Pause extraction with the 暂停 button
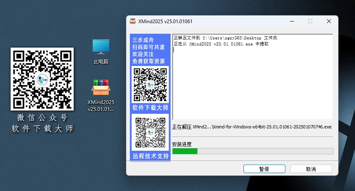The width and height of the screenshot is (355, 191). [x=264, y=169]
